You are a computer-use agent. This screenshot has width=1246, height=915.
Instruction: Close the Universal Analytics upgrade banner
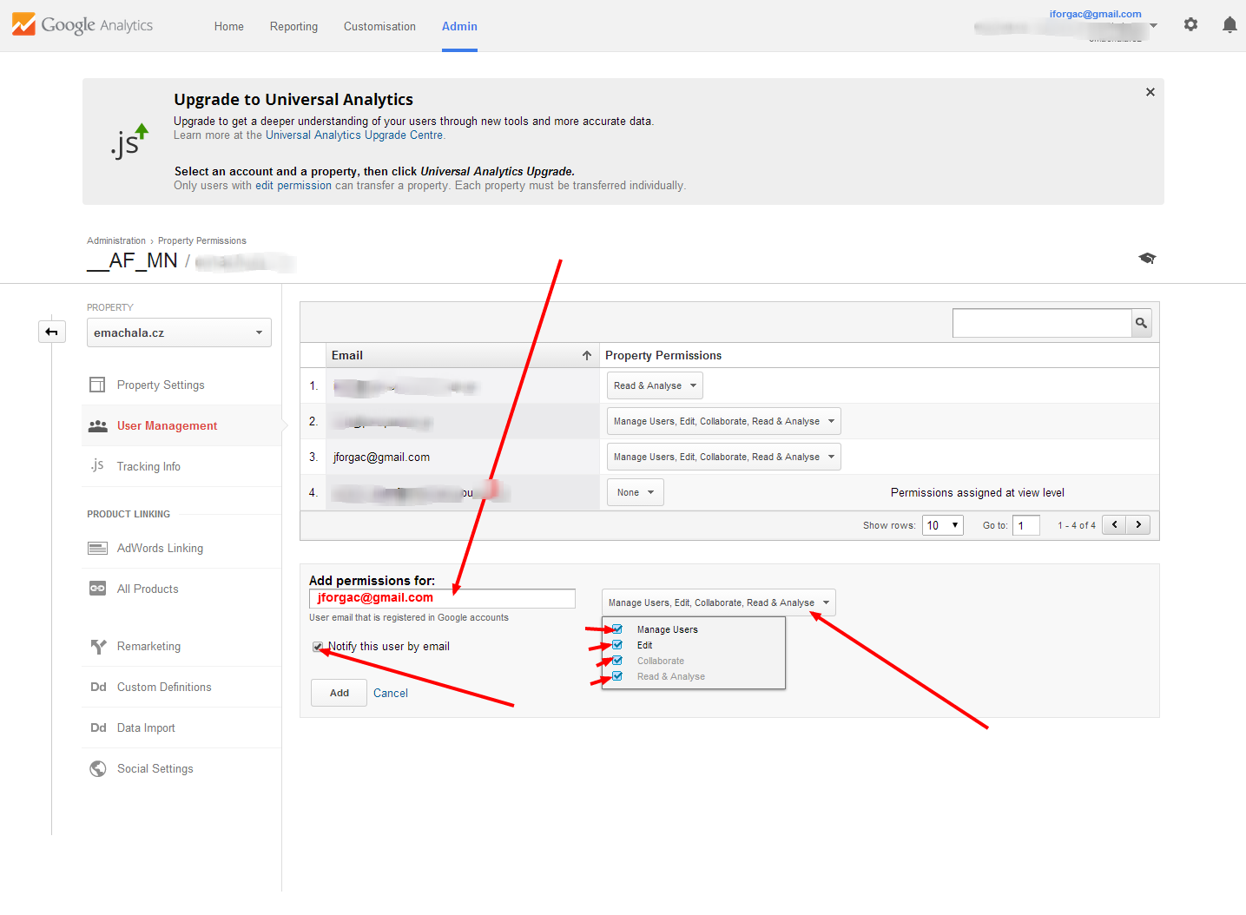click(x=1150, y=92)
